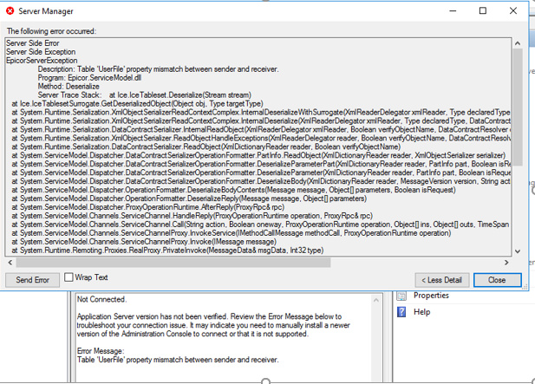Close Server Manager dialog with X

click(513, 11)
